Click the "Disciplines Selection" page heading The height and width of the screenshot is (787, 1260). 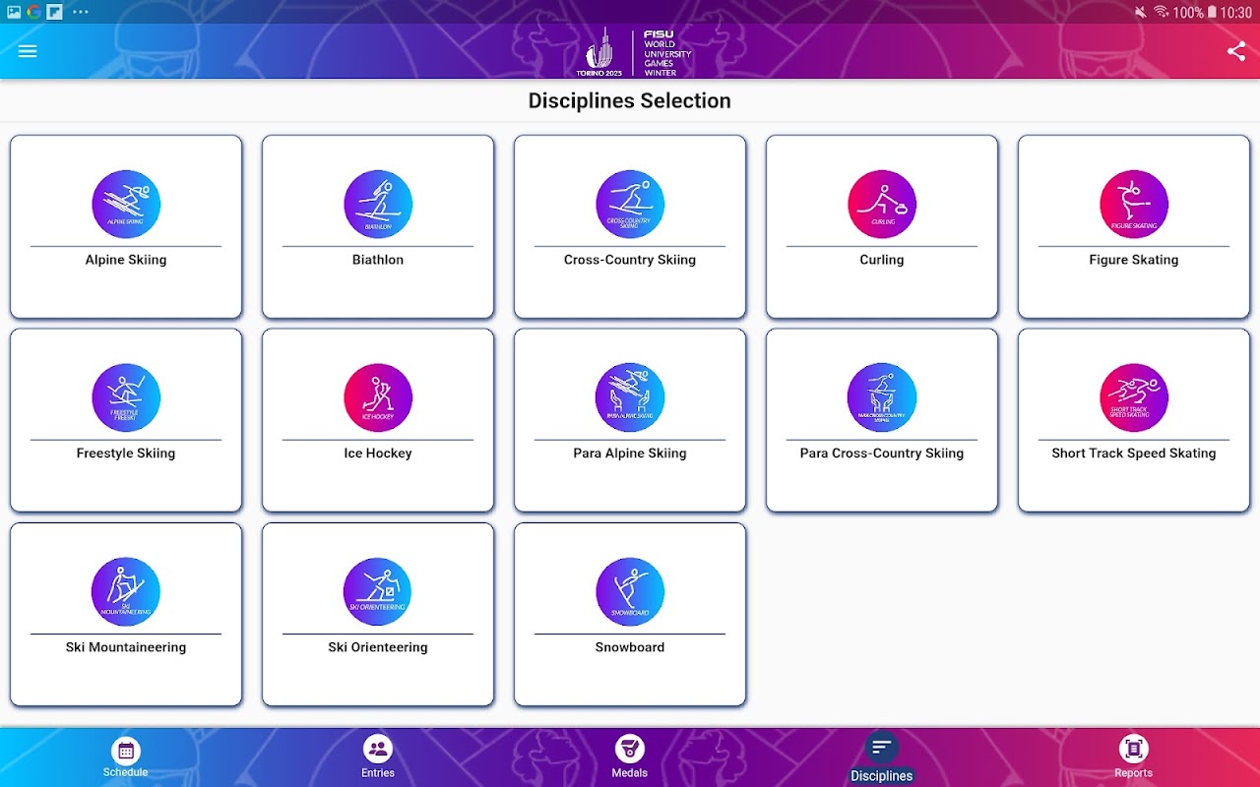tap(630, 100)
